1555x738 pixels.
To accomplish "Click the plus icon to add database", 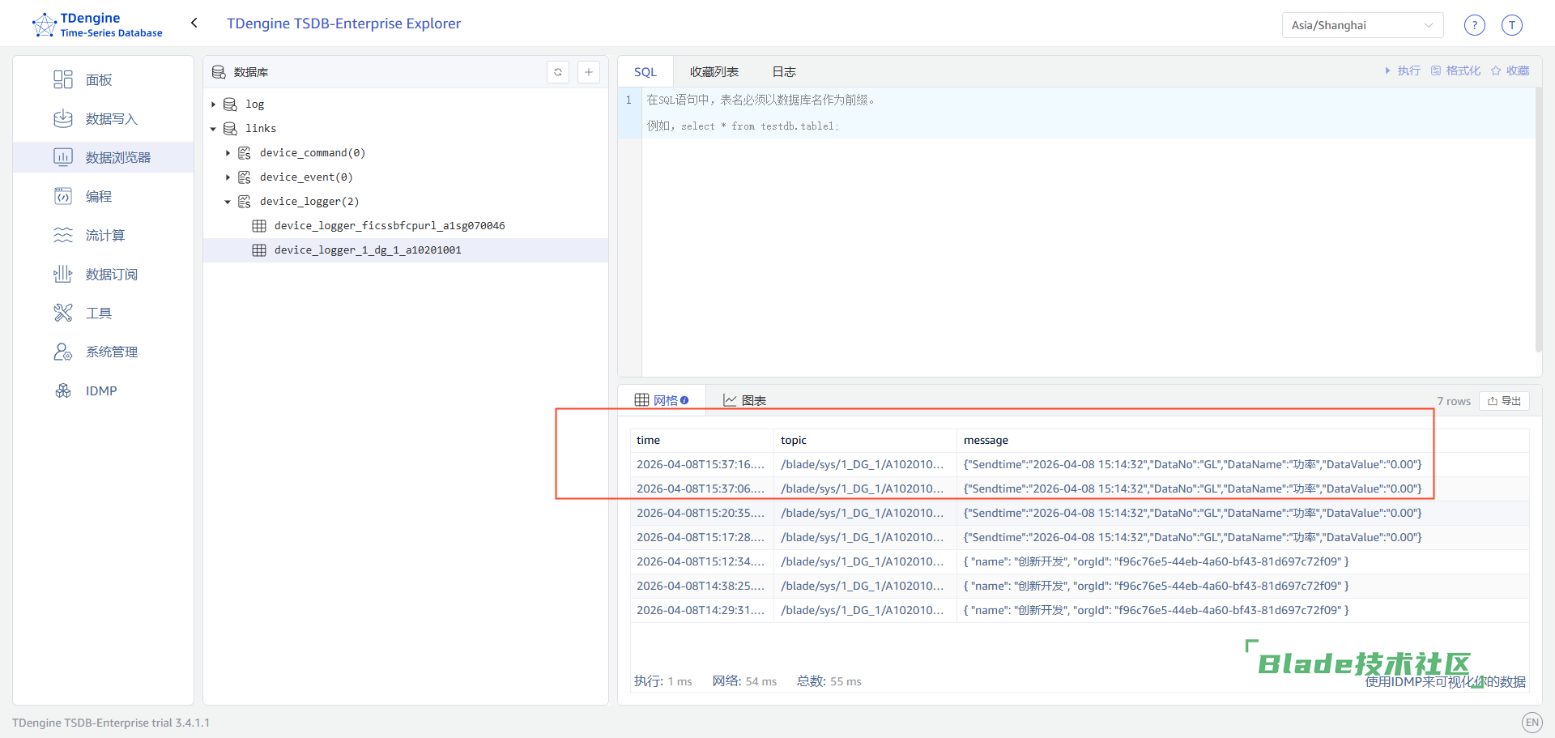I will point(589,72).
